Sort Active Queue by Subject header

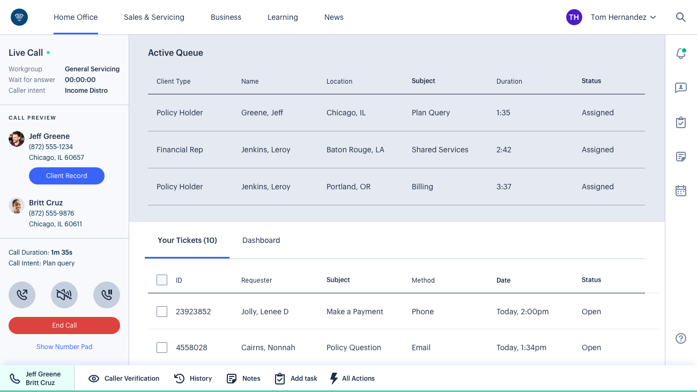[x=424, y=81]
